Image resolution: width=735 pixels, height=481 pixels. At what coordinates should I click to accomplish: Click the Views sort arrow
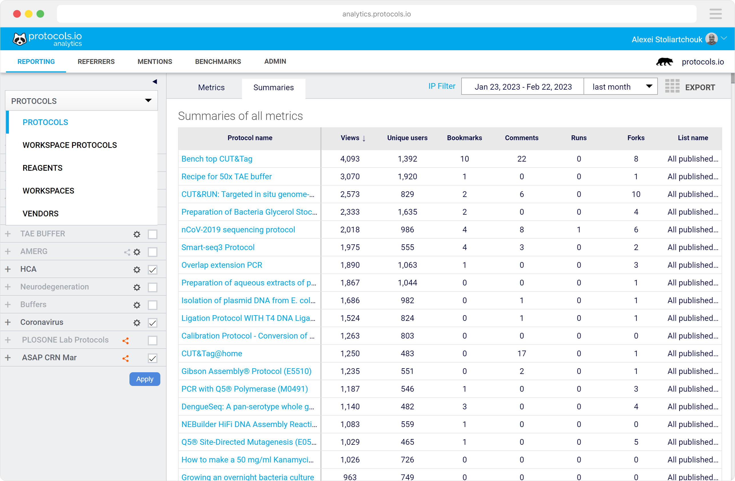tap(364, 138)
